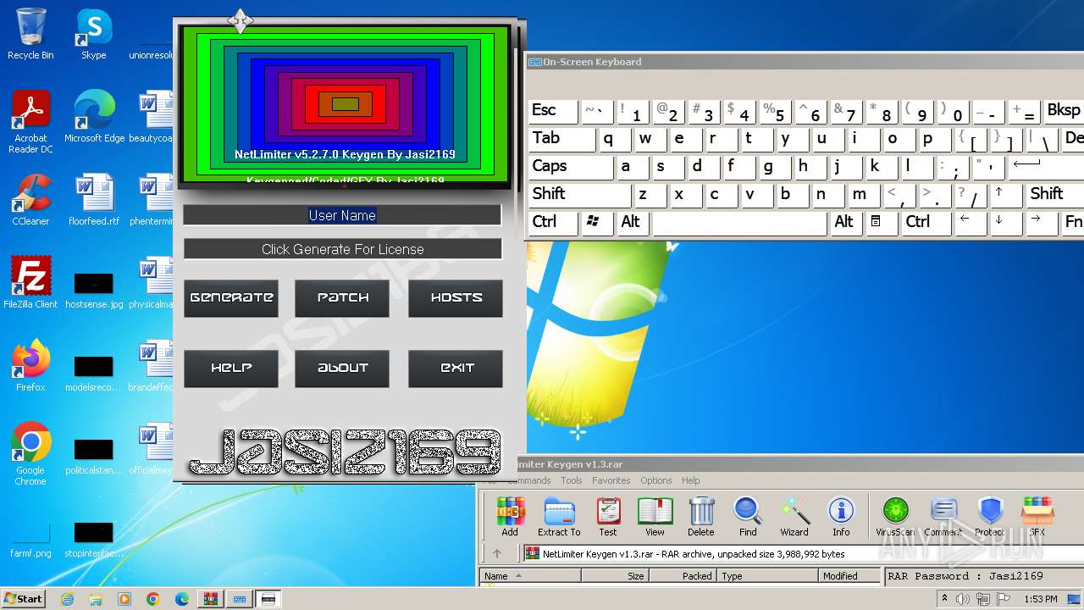Open Firefox desktop shortcut
The width and height of the screenshot is (1084, 610).
click(x=30, y=366)
